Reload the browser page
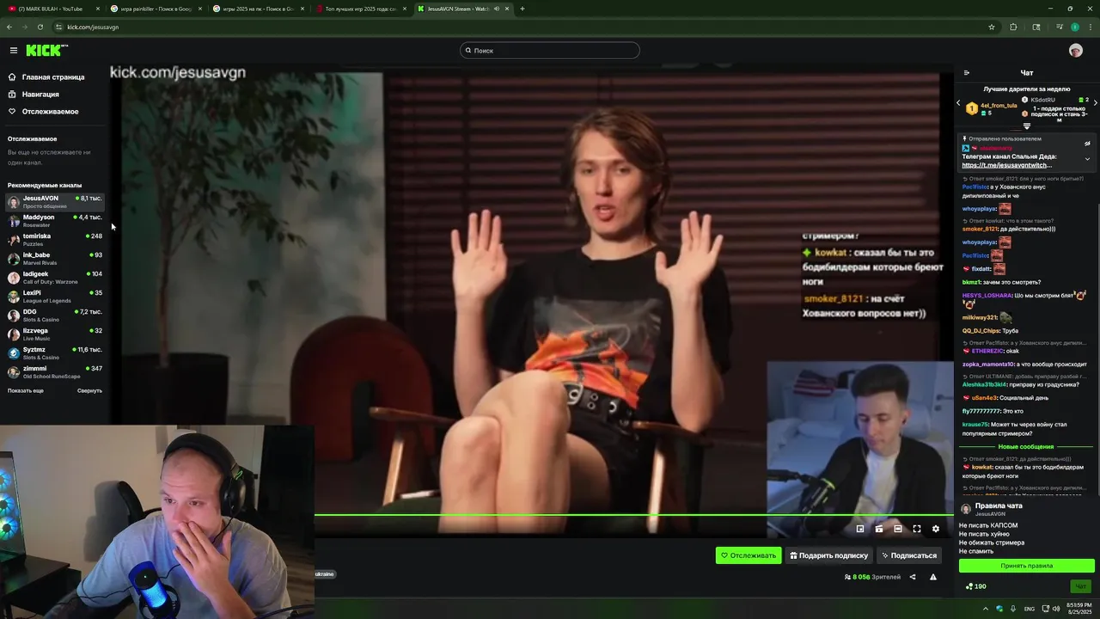 point(40,27)
